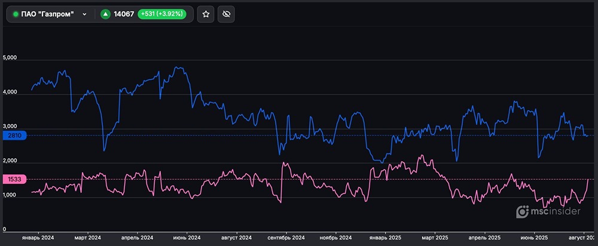Image resolution: width=598 pixels, height=246 pixels.
Task: Select январь 2025 on the timeline
Action: click(x=386, y=237)
